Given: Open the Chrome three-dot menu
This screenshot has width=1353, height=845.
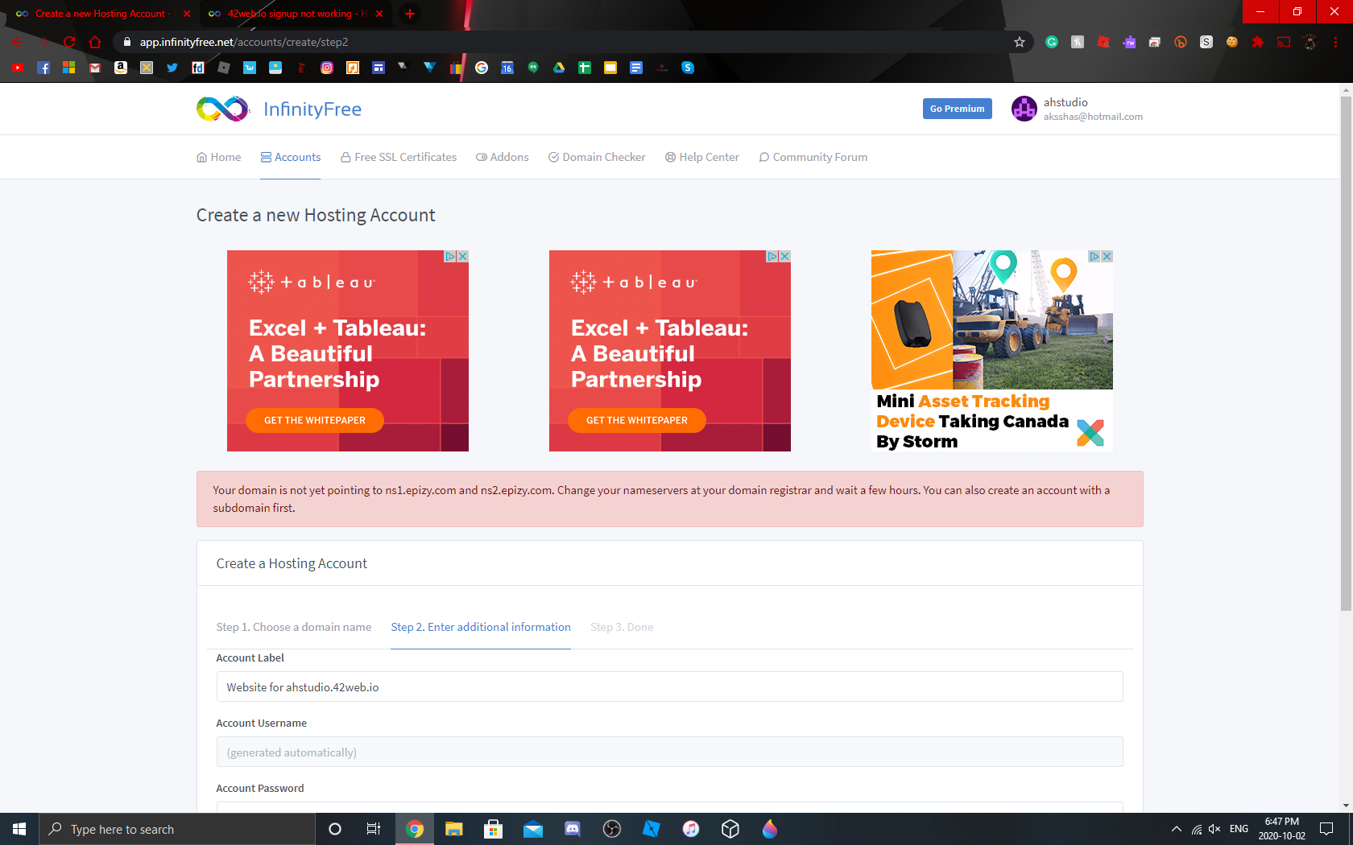Looking at the screenshot, I should [1335, 42].
